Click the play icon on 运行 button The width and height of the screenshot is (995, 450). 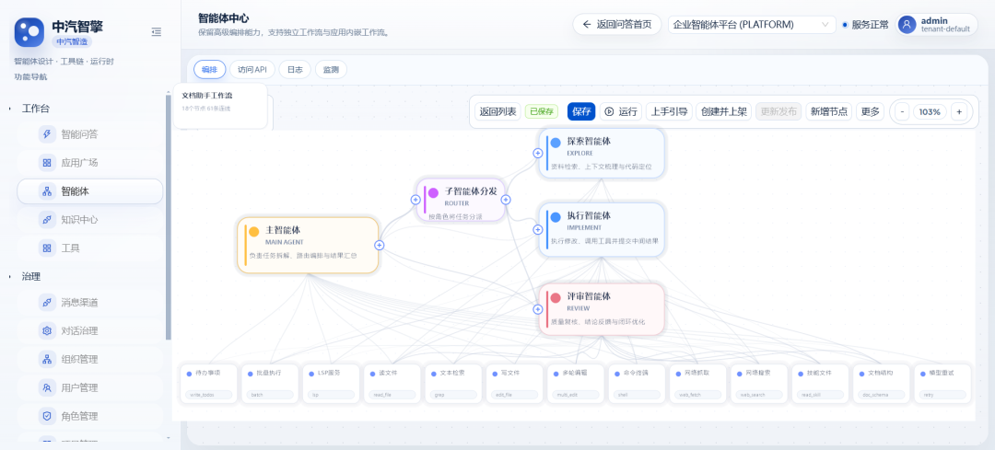pyautogui.click(x=609, y=111)
